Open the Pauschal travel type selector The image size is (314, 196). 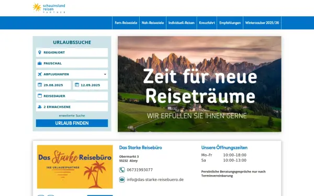tap(72, 63)
